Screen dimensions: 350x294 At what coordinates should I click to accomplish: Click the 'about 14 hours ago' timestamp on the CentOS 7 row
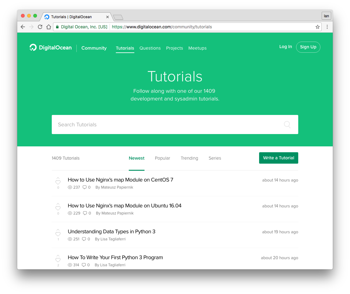[x=280, y=180]
